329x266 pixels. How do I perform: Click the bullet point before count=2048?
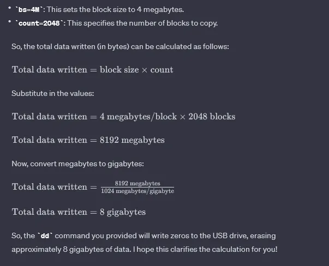(x=10, y=23)
